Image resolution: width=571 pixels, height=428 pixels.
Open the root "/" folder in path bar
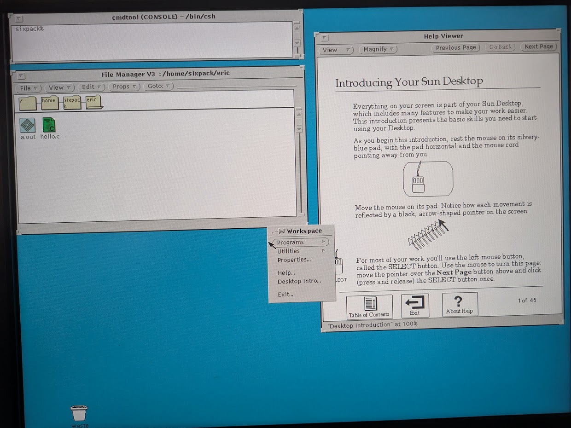click(28, 103)
